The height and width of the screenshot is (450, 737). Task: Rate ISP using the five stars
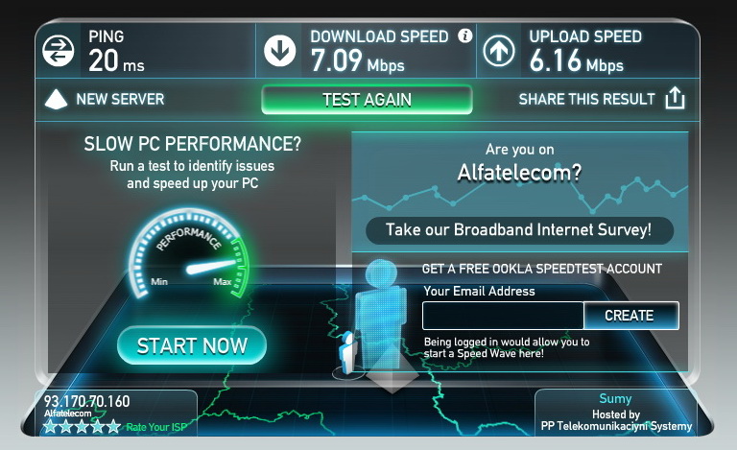coord(82,427)
